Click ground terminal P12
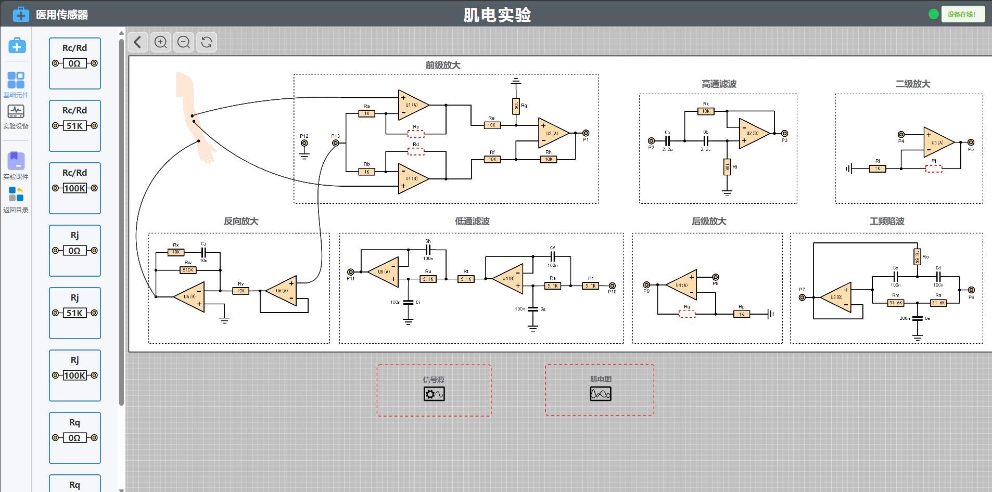The width and height of the screenshot is (992, 492). click(x=304, y=143)
